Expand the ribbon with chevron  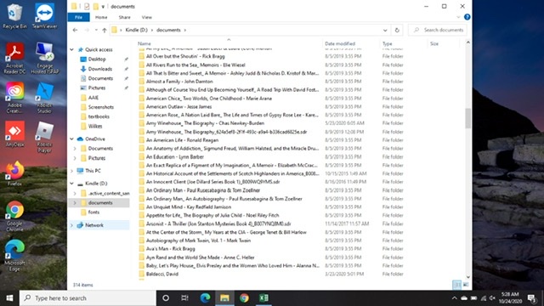click(458, 17)
